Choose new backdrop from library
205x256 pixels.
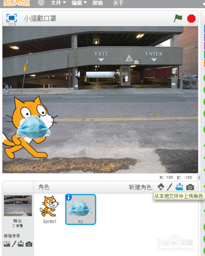click(7, 244)
